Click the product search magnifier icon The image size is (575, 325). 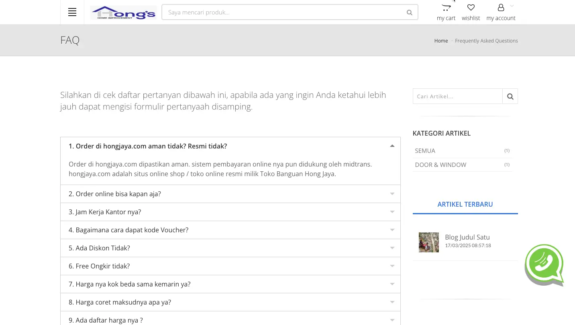coord(409,12)
